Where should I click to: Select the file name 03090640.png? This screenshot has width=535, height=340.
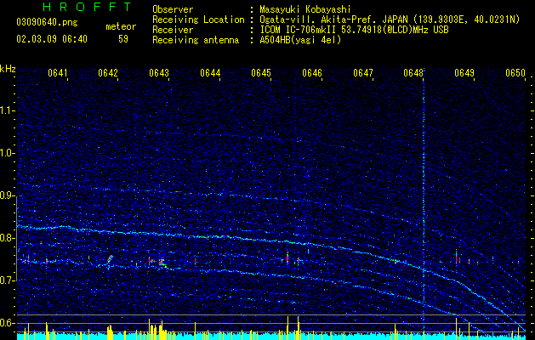coord(47,22)
